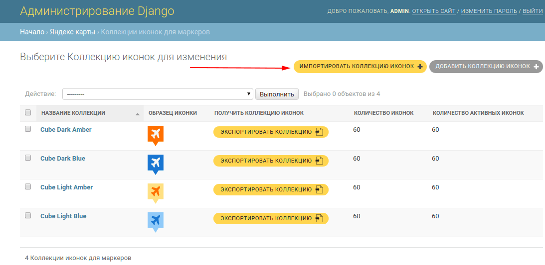The width and height of the screenshot is (545, 265).
Task: Toggle the select-all checkbox in table header
Action: click(28, 112)
